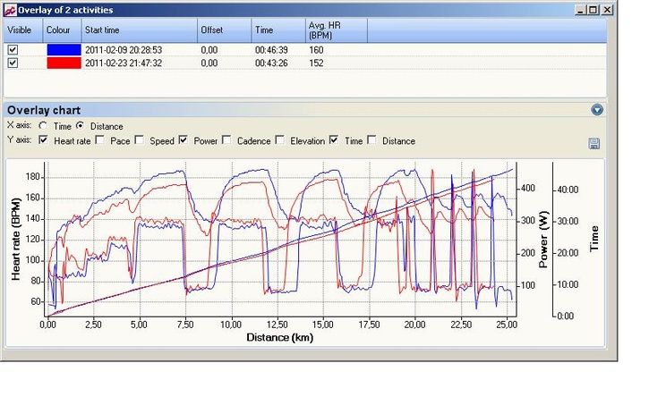Toggle visibility of the 2011-02-09 activity

13,50
